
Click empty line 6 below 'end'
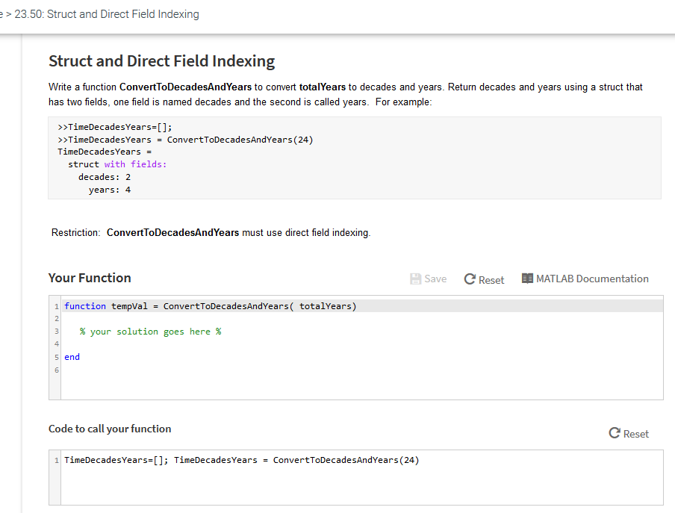click(224, 370)
